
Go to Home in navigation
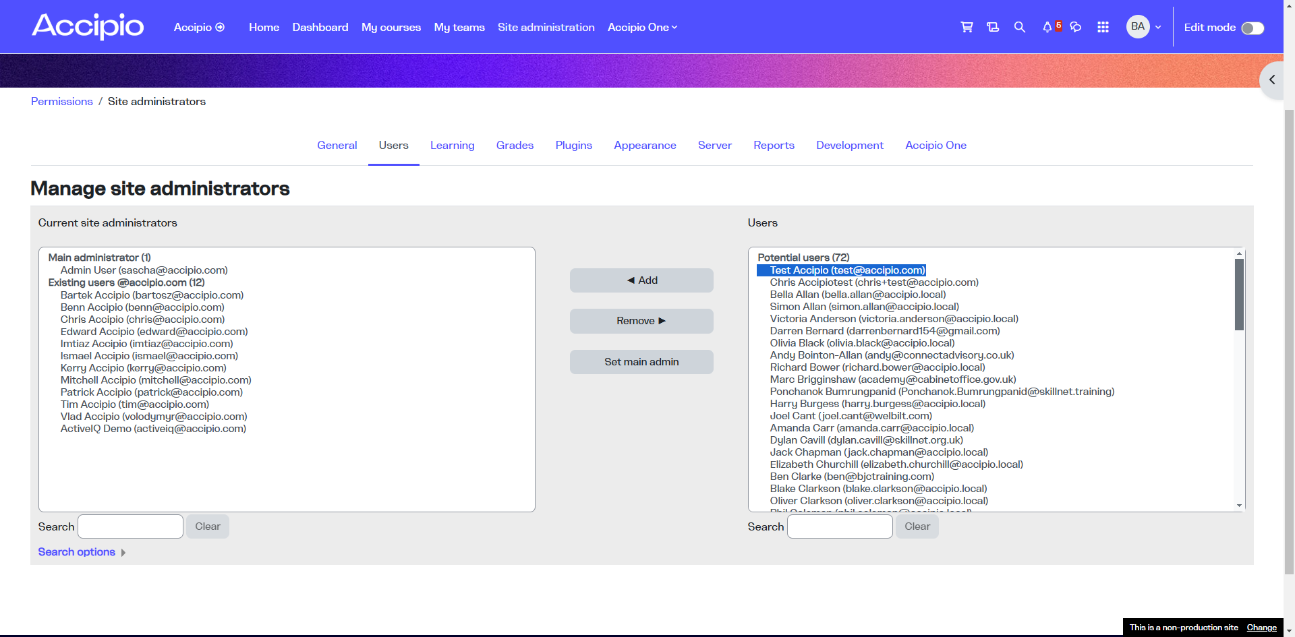coord(264,27)
